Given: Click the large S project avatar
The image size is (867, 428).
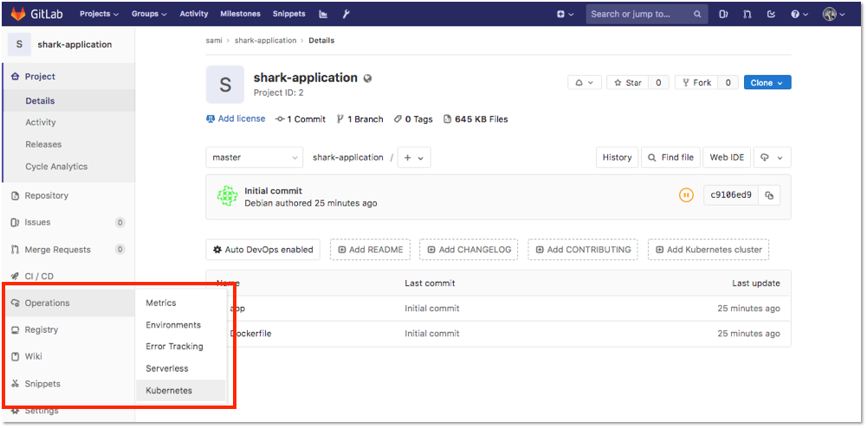Looking at the screenshot, I should click(x=225, y=85).
